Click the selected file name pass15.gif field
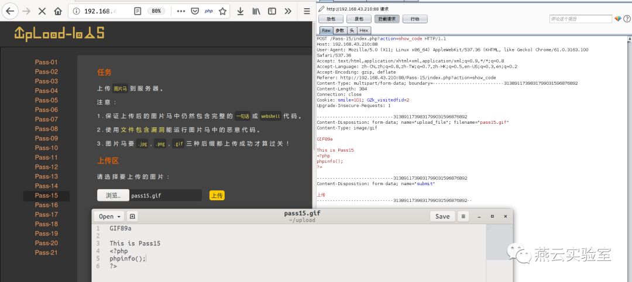This screenshot has height=282, width=632. pos(166,196)
